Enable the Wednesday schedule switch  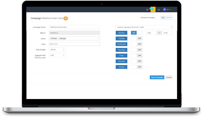click(x=137, y=44)
